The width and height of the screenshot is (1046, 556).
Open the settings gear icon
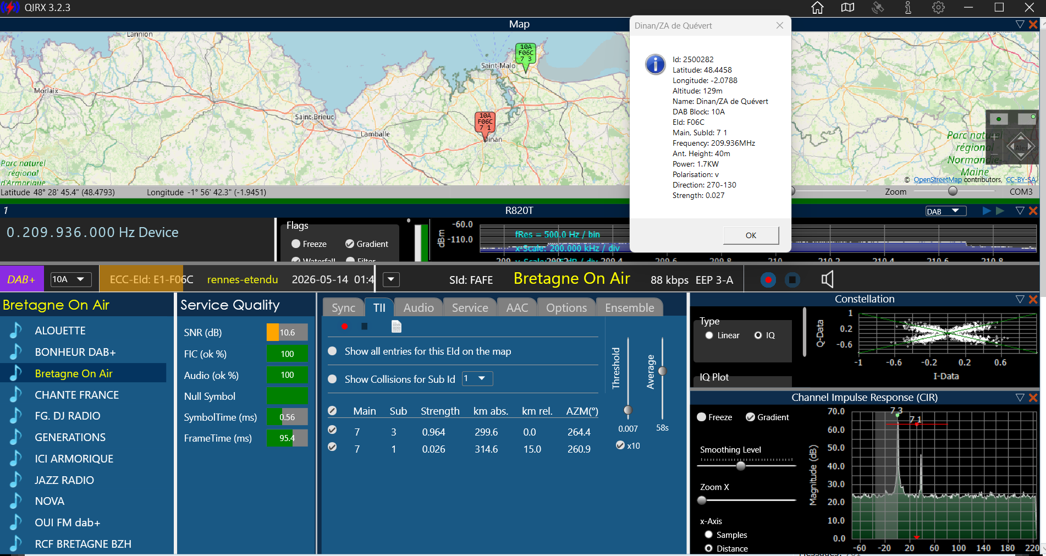click(938, 8)
